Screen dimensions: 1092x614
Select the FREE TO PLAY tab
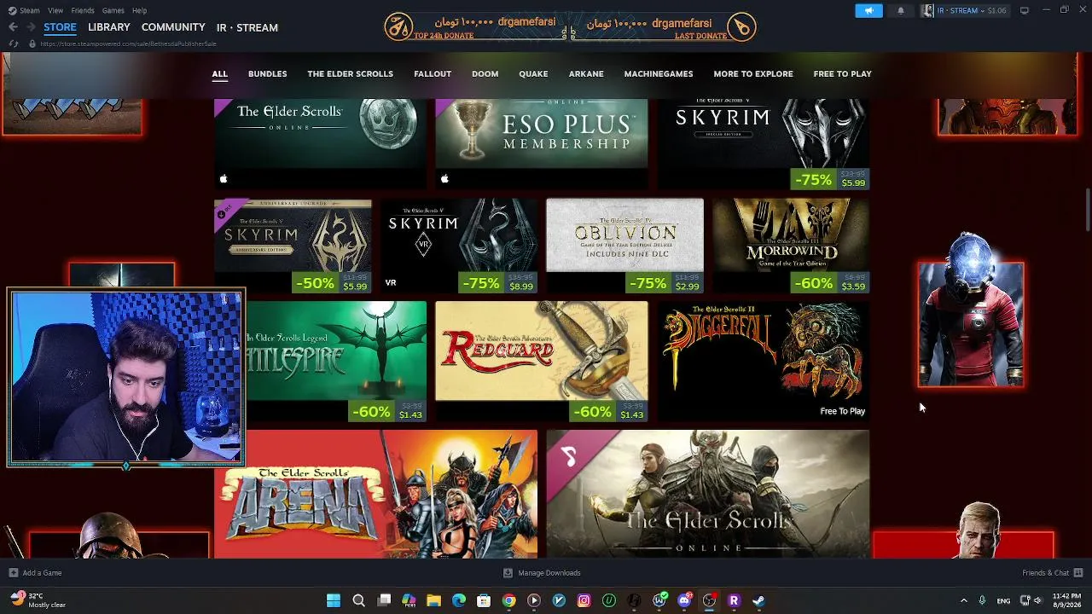click(842, 74)
